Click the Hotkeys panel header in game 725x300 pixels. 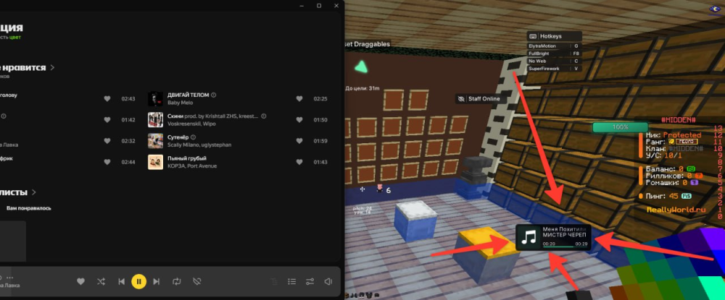[554, 36]
